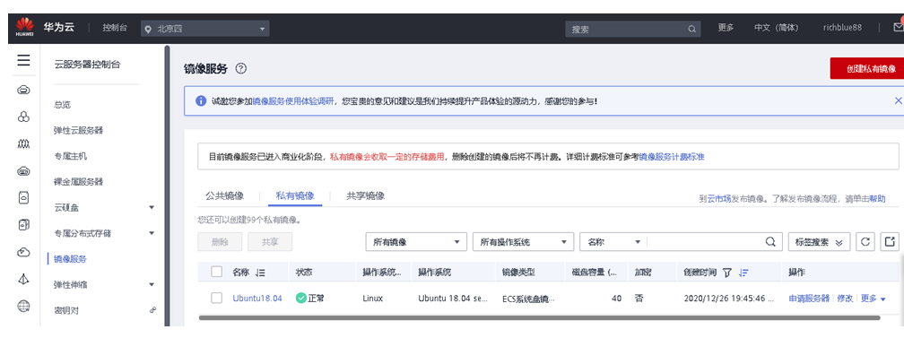Viewport: 904px width, 338px height.
Task: Open the 镜像服务使用体验调研 link
Action: [293, 101]
